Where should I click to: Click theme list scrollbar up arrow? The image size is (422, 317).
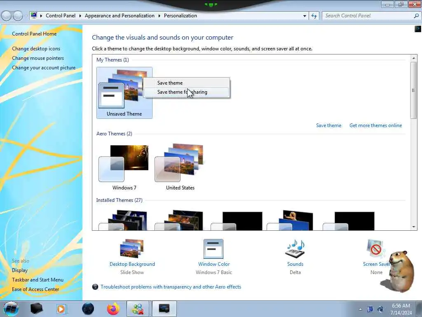(414, 58)
